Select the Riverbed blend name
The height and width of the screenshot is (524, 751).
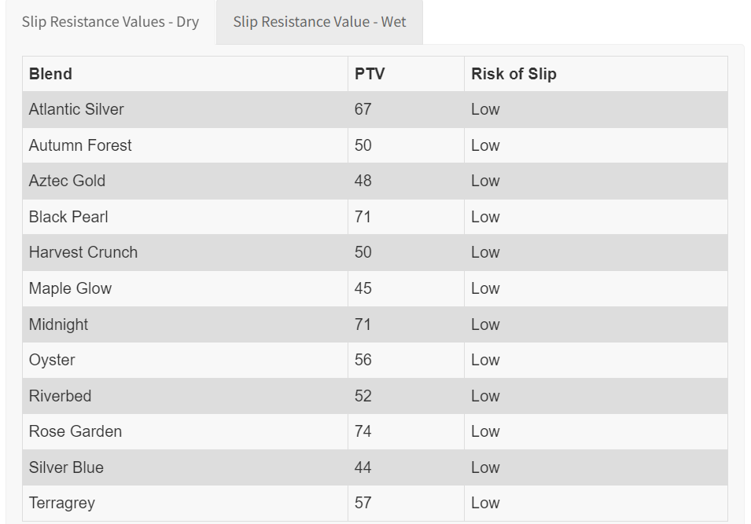tap(60, 396)
